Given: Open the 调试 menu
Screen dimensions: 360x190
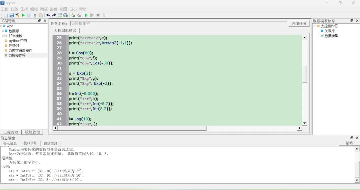Looking at the screenshot, I should pyautogui.click(x=44, y=9).
